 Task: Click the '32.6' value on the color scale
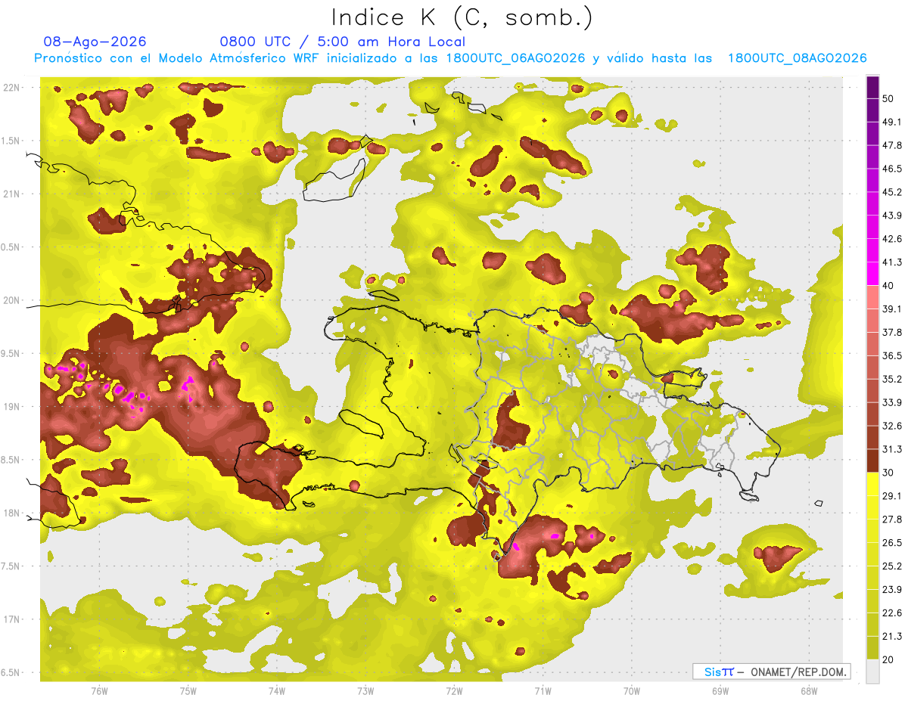point(893,426)
